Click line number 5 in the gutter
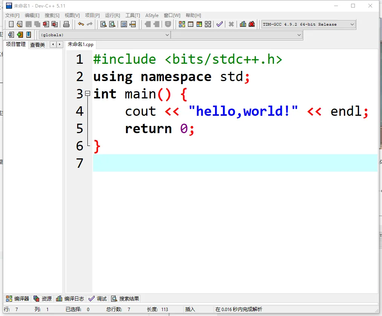382x316 pixels. point(79,129)
